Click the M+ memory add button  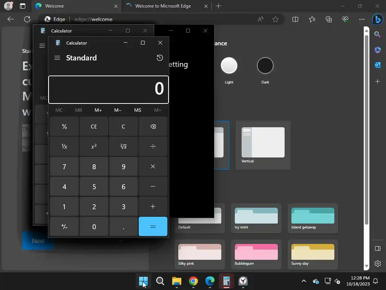[x=98, y=110]
